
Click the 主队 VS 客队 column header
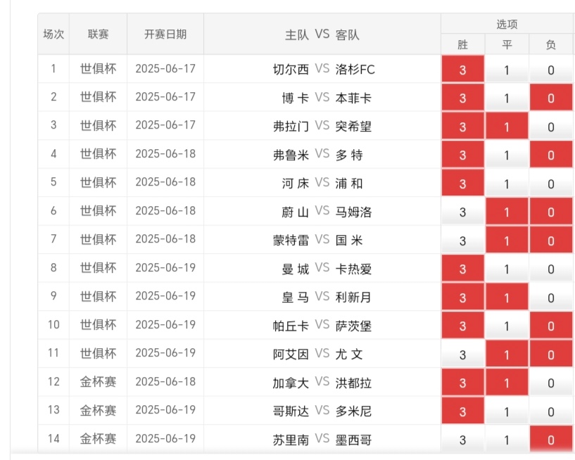point(322,34)
